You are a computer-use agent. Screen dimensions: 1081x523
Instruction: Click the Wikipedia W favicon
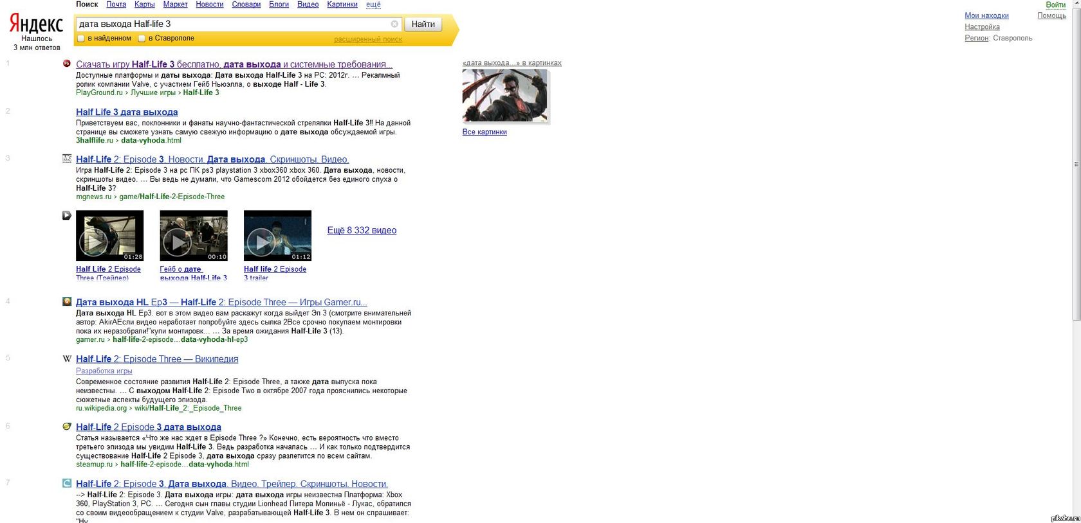pyautogui.click(x=67, y=359)
